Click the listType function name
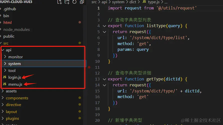 (156, 26)
